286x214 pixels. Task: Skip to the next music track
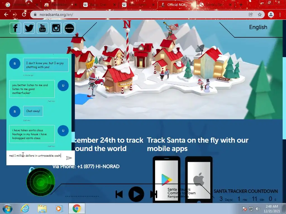point(154,194)
